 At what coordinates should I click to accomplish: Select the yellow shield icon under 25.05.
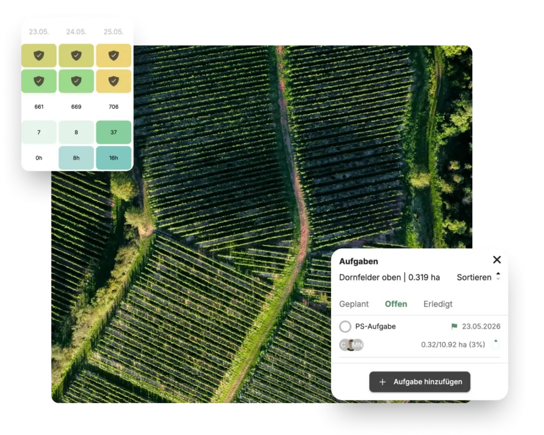tap(113, 55)
